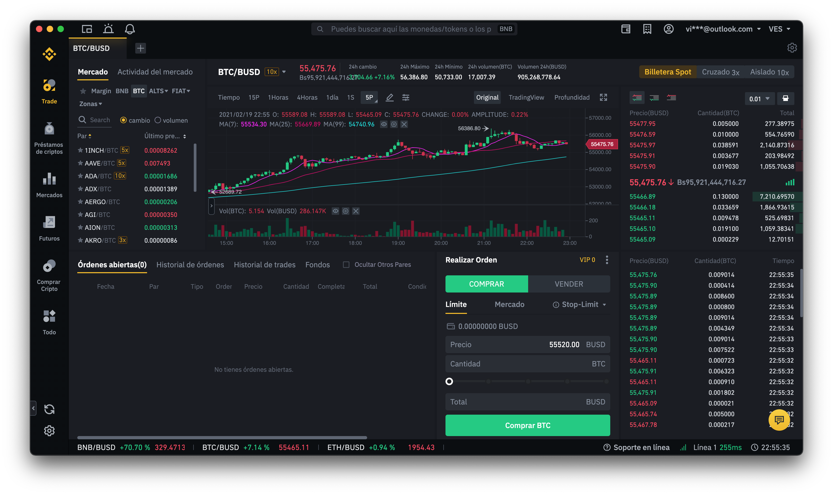Open chart indicator settings sliders icon

405,97
